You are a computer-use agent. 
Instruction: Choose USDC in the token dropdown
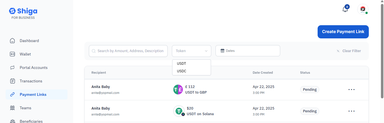182,71
